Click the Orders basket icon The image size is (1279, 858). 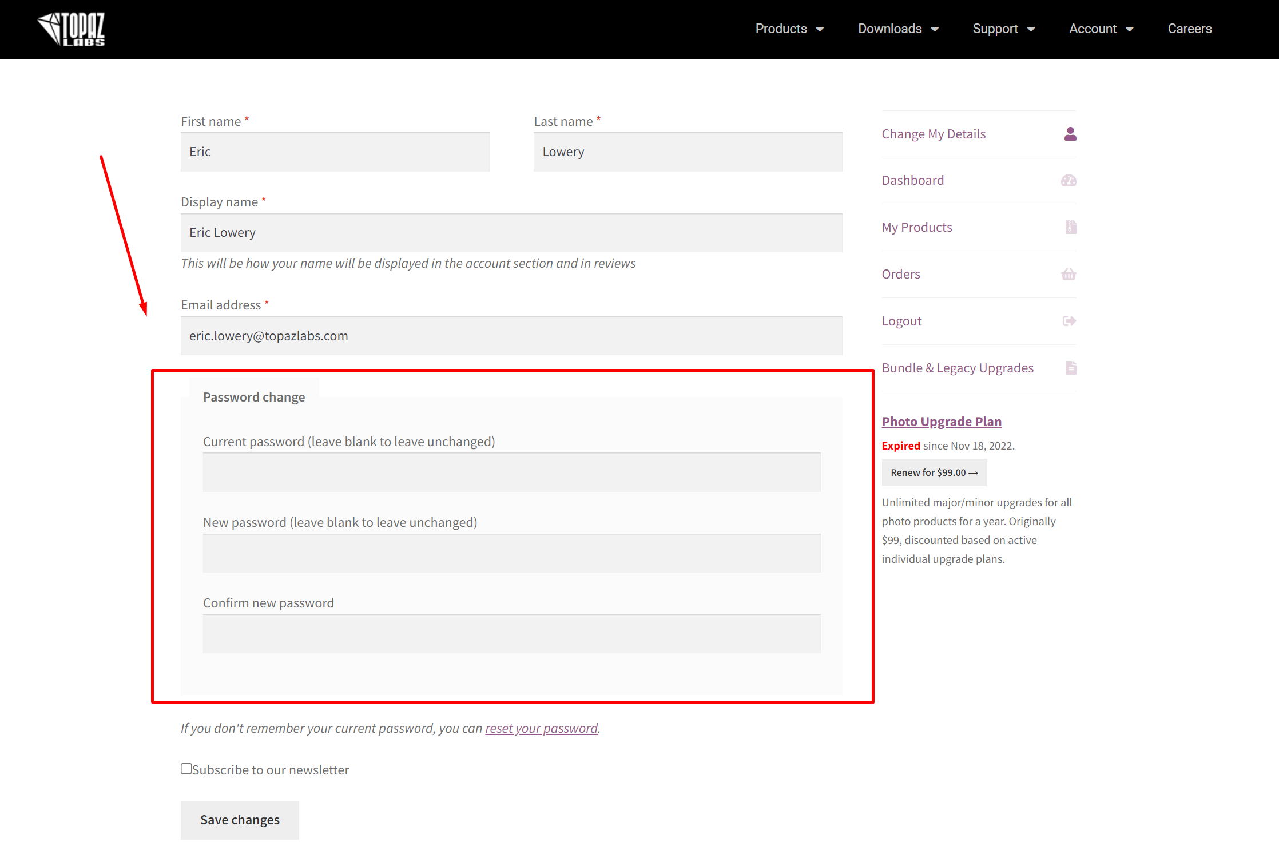pos(1069,275)
